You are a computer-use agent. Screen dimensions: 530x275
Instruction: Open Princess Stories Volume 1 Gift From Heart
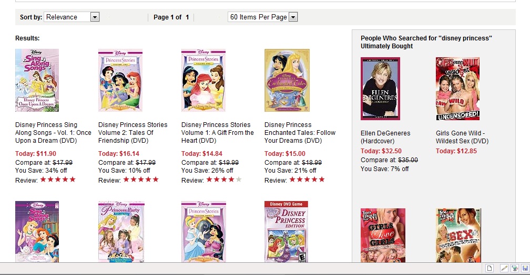click(x=217, y=133)
